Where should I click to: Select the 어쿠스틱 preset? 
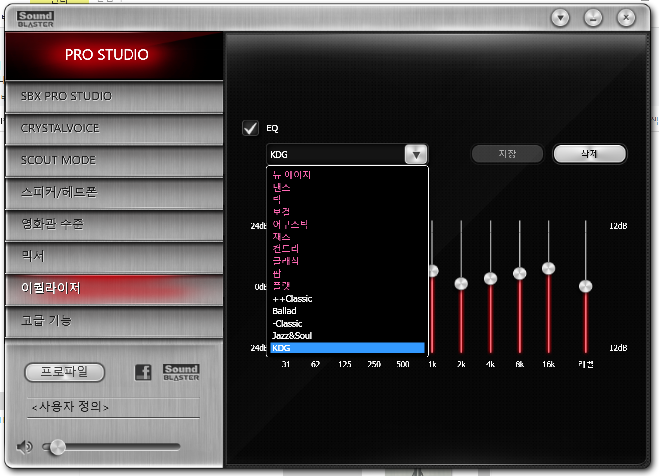pyautogui.click(x=347, y=224)
